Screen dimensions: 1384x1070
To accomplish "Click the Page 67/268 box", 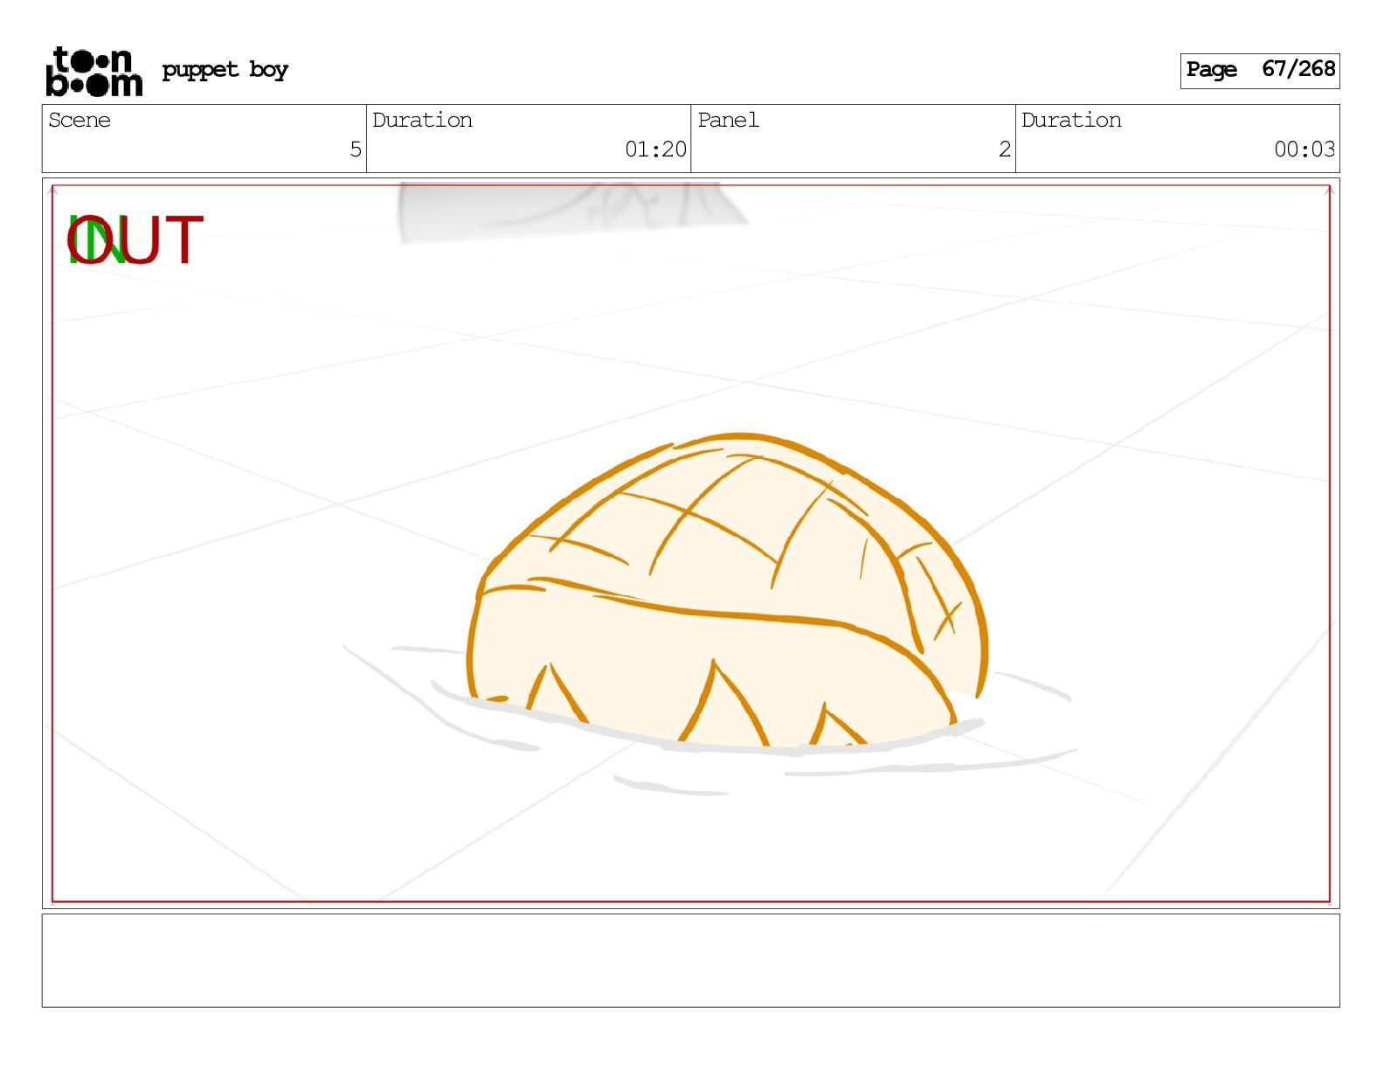I will point(1259,70).
